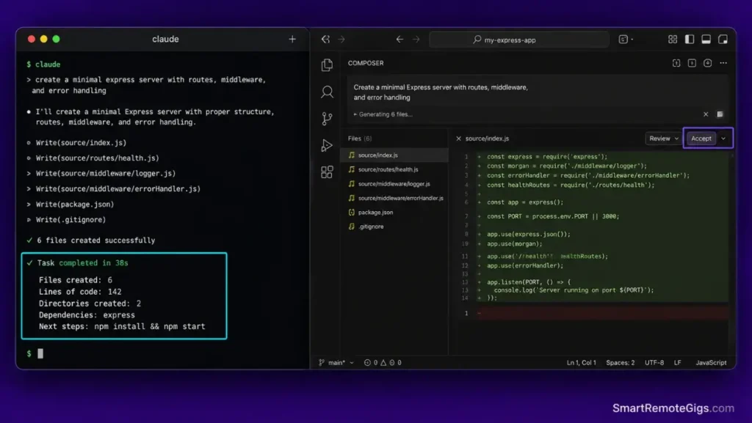Click the customize layout grid icon in title bar

673,40
